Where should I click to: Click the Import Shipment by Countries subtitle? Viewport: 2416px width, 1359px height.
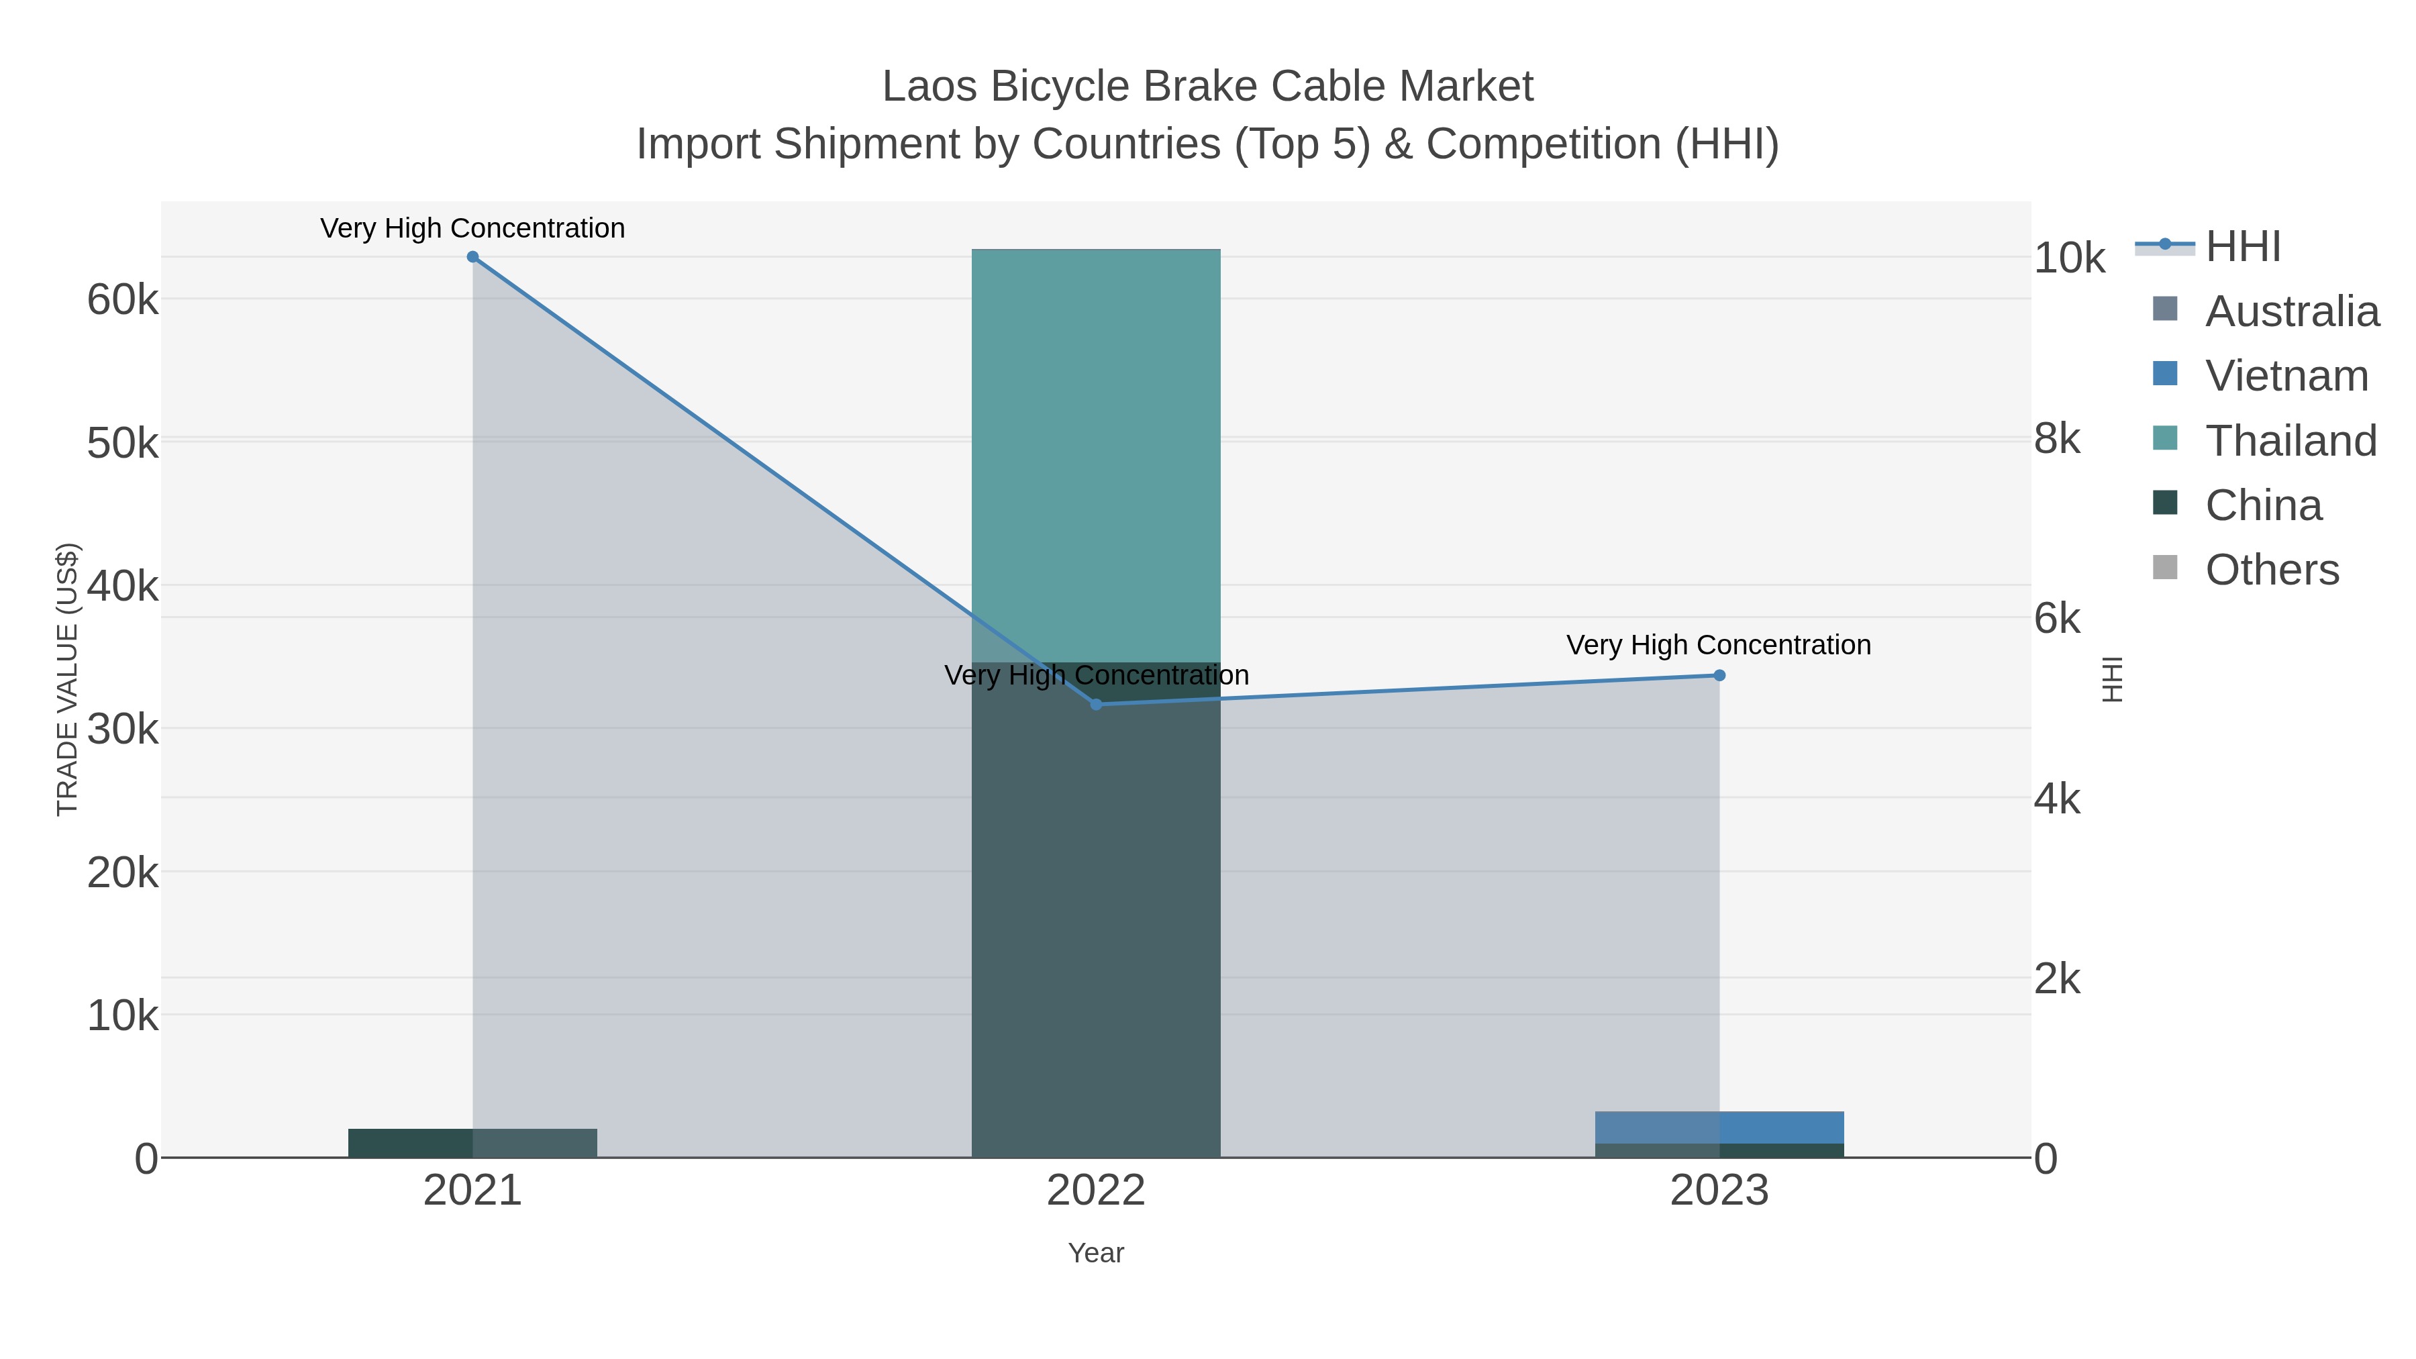click(1208, 144)
